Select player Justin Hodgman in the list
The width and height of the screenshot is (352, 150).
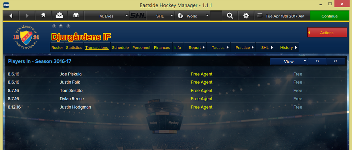click(75, 107)
